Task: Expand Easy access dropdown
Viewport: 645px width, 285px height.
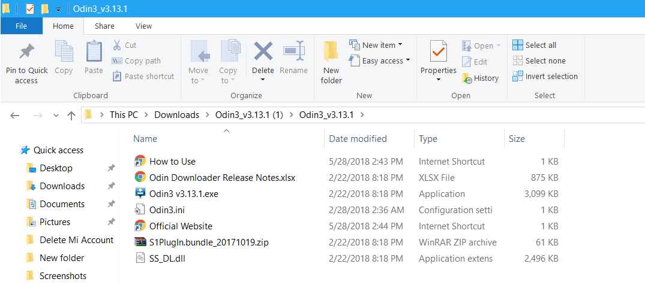Action: tap(407, 60)
